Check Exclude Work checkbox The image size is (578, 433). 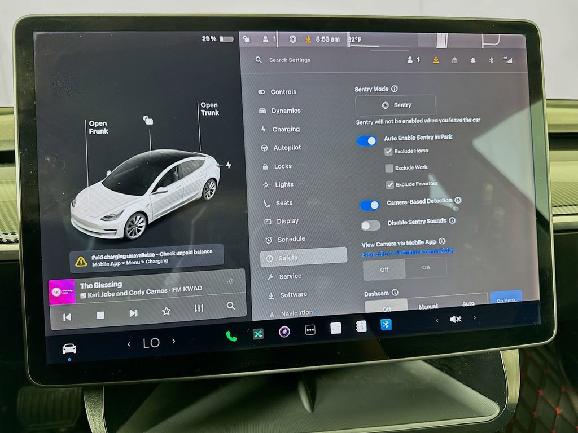(389, 168)
